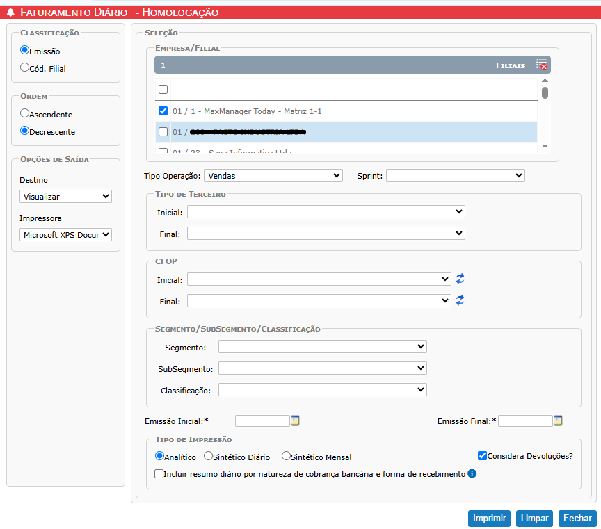This screenshot has width=601, height=529.
Task: Open the Tipo Operação dropdown
Action: tap(273, 176)
